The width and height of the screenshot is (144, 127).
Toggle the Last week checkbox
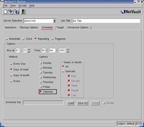69,95
